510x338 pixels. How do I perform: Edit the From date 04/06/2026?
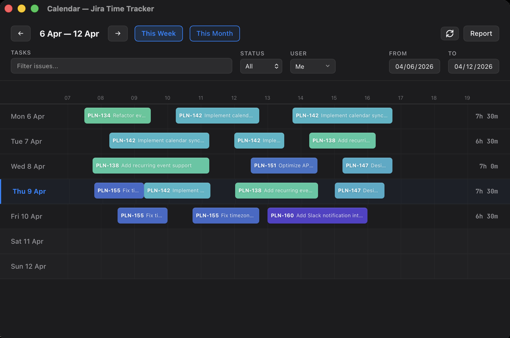(x=414, y=66)
